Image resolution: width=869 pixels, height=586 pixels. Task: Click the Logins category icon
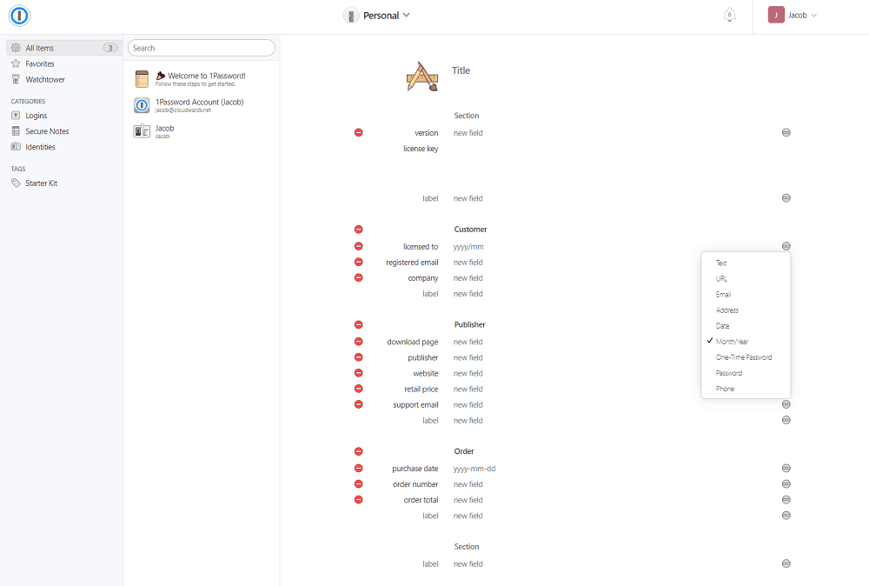(x=16, y=116)
